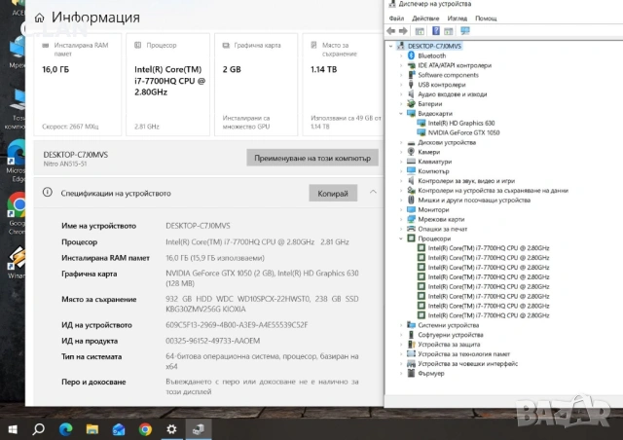The width and height of the screenshot is (623, 440).
Task: Select Контролери за звук, видео и игри
Action: click(x=466, y=181)
